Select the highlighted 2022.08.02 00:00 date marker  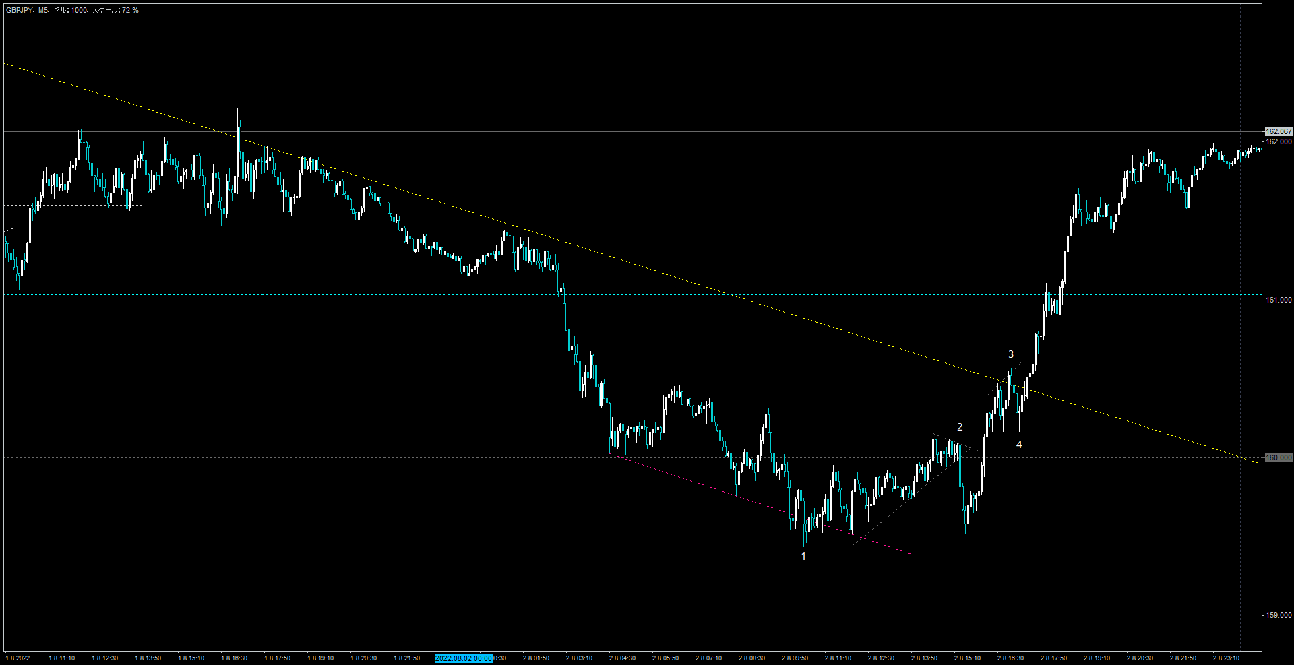coord(464,658)
